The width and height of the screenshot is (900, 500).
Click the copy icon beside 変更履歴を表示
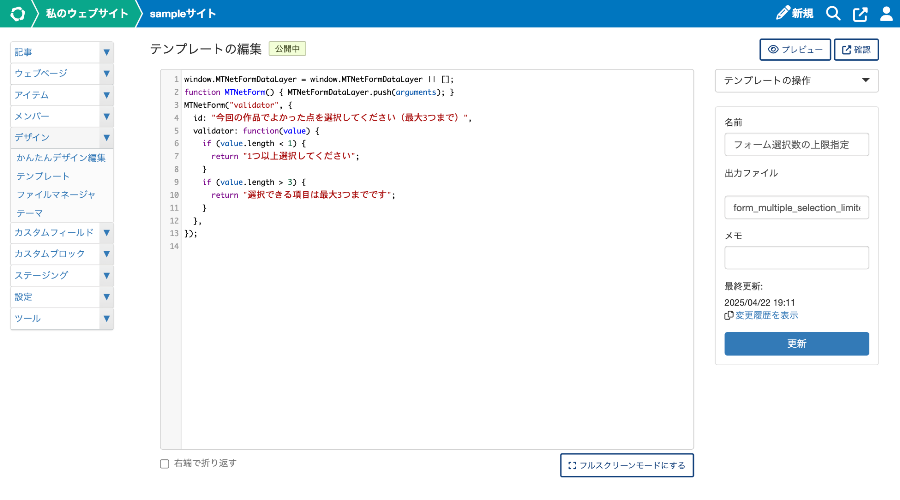coord(729,315)
